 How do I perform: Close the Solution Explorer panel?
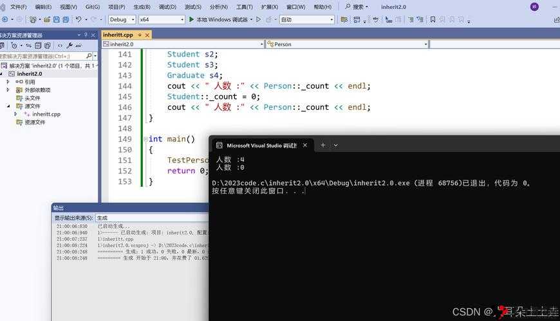(x=93, y=35)
